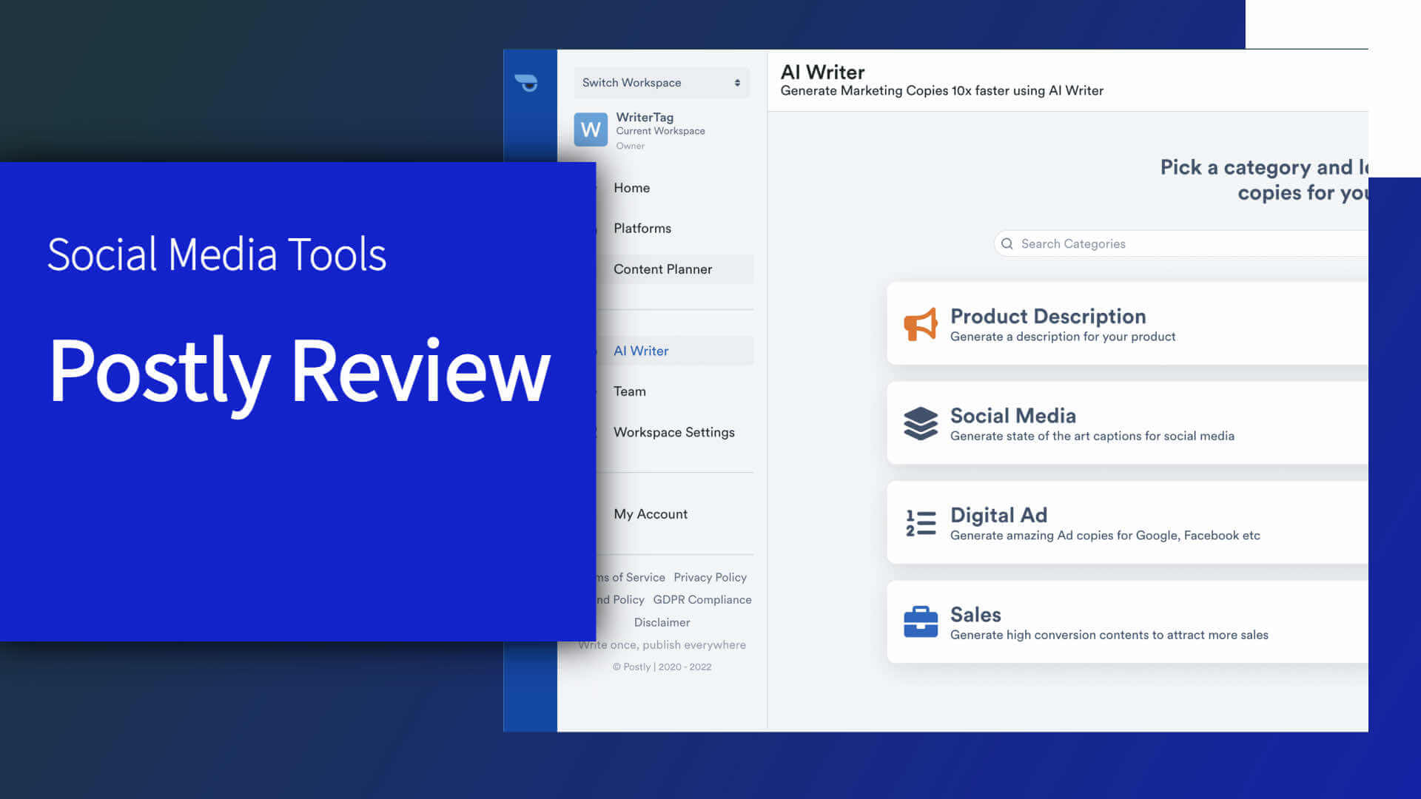
Task: Open the Switch Workspace dropdown
Action: [662, 83]
